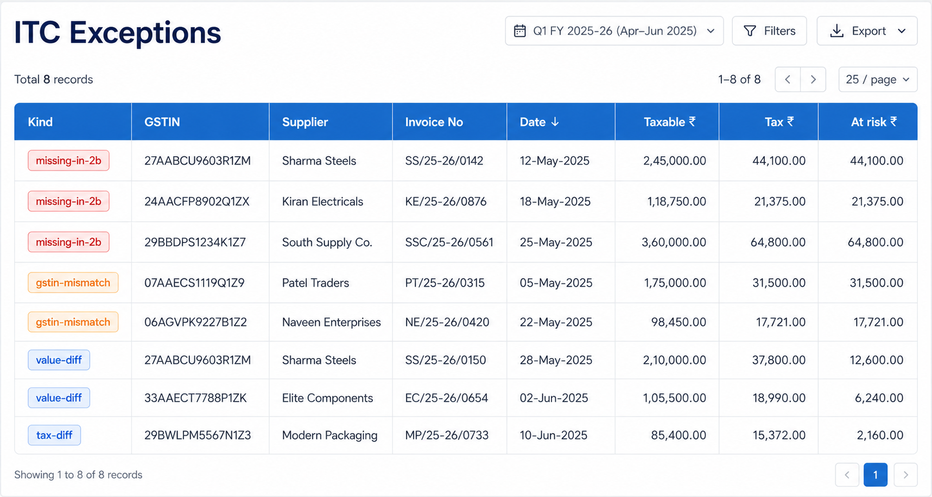Select page 1 in bottom pagination
This screenshot has height=497, width=932.
coord(876,475)
